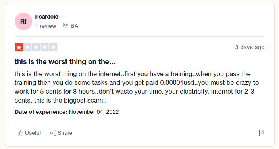The height and width of the screenshot is (149, 279).
Task: Click the thumbs-up Useful icon
Action: [x=21, y=133]
